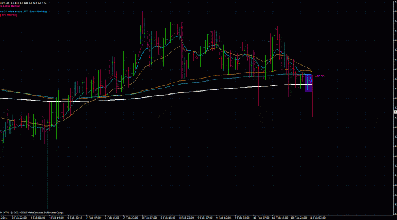Image resolution: width=397 pixels, height=220 pixels.
Task: Click the 9 Feb 23:00 time axis label
Action: click(x=243, y=218)
